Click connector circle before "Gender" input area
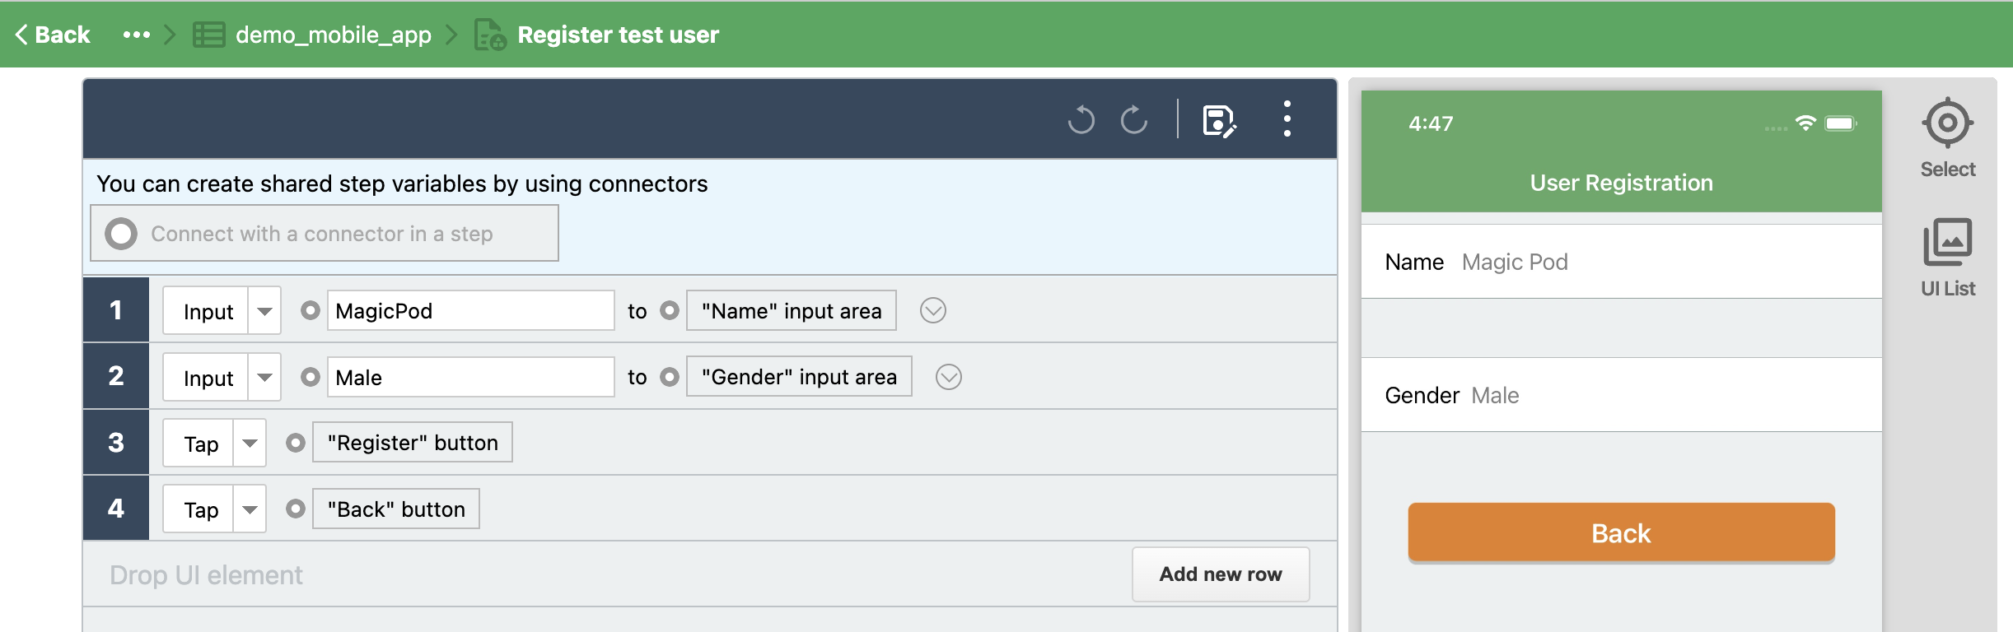 [670, 377]
